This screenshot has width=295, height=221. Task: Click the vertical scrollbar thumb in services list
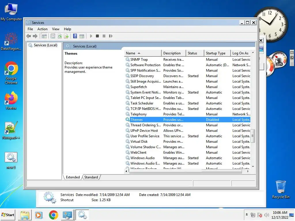click(253, 136)
